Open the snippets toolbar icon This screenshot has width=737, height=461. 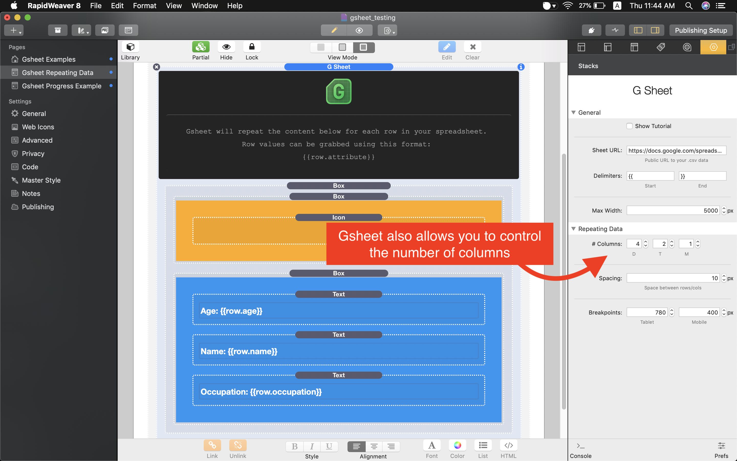[x=128, y=30]
